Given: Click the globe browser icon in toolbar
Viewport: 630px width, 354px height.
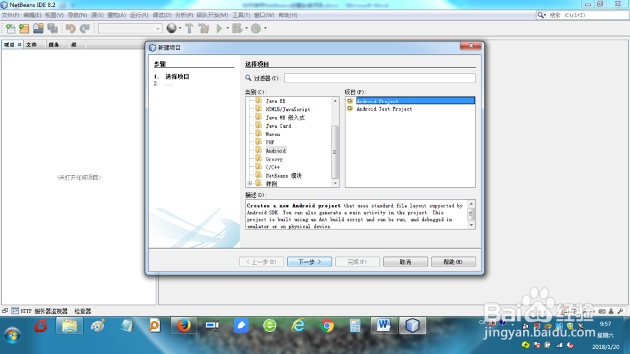Looking at the screenshot, I should click(171, 28).
